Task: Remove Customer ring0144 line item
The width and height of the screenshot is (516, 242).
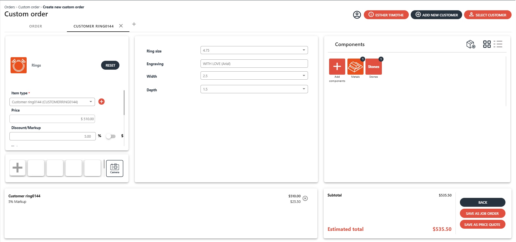Action: pyautogui.click(x=305, y=198)
